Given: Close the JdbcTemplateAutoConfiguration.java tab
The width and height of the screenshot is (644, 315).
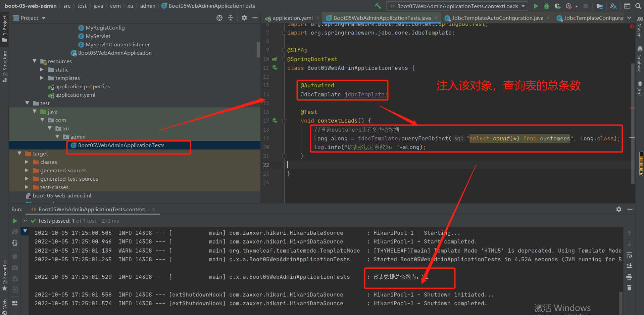Looking at the screenshot, I should click(548, 18).
